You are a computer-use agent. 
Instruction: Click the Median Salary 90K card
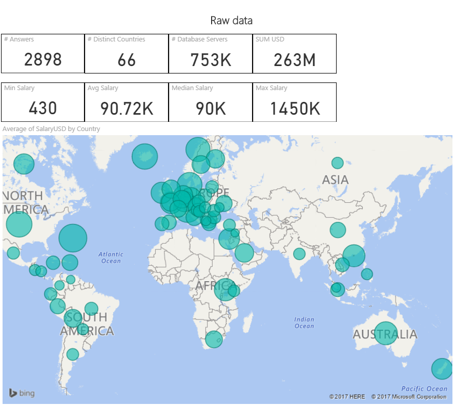(211, 102)
